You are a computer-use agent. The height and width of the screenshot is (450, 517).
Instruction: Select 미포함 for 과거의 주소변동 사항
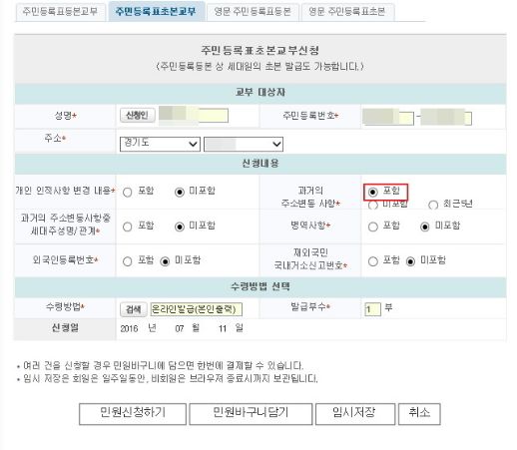pyautogui.click(x=373, y=205)
